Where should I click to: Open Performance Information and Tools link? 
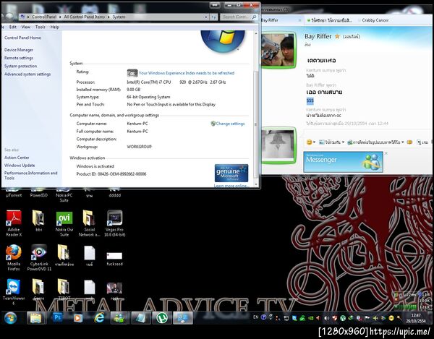[30, 176]
